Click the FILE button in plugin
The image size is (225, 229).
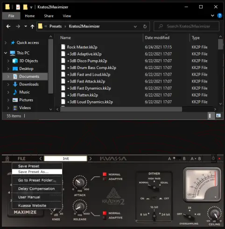coord(21,159)
